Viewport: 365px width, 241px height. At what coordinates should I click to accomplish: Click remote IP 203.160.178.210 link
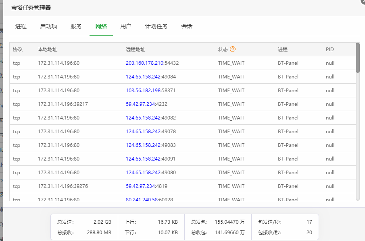pyautogui.click(x=144, y=63)
